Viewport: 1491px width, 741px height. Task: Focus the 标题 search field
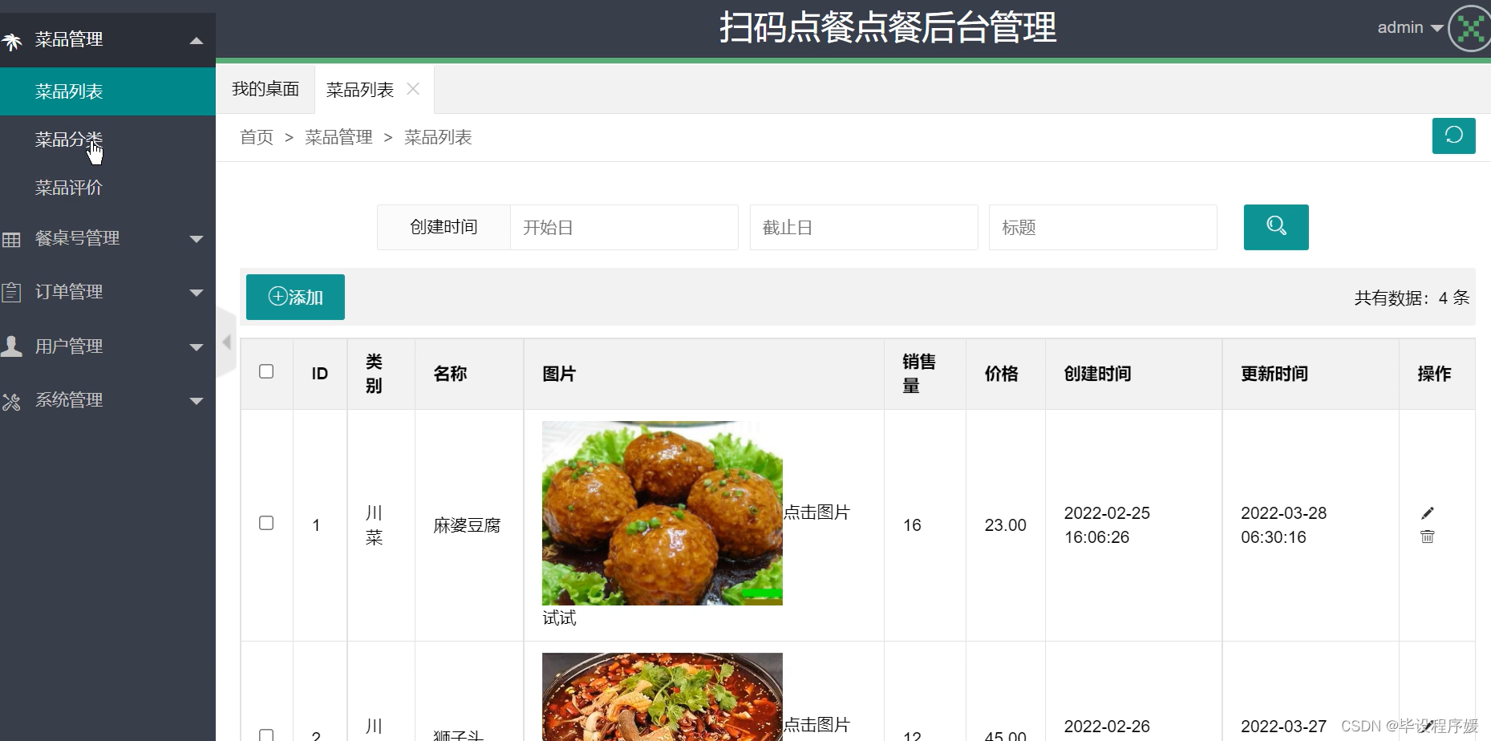click(x=1103, y=227)
